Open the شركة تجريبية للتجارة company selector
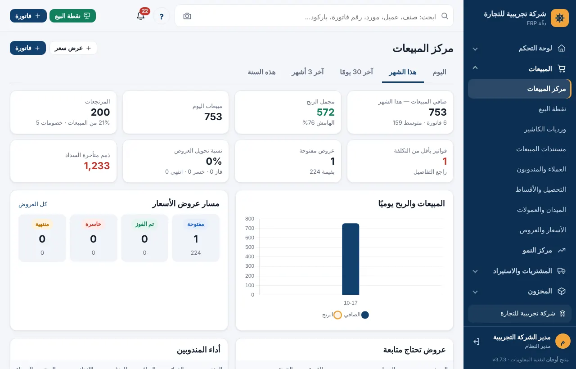Image resolution: width=576 pixels, height=369 pixels. (x=520, y=314)
